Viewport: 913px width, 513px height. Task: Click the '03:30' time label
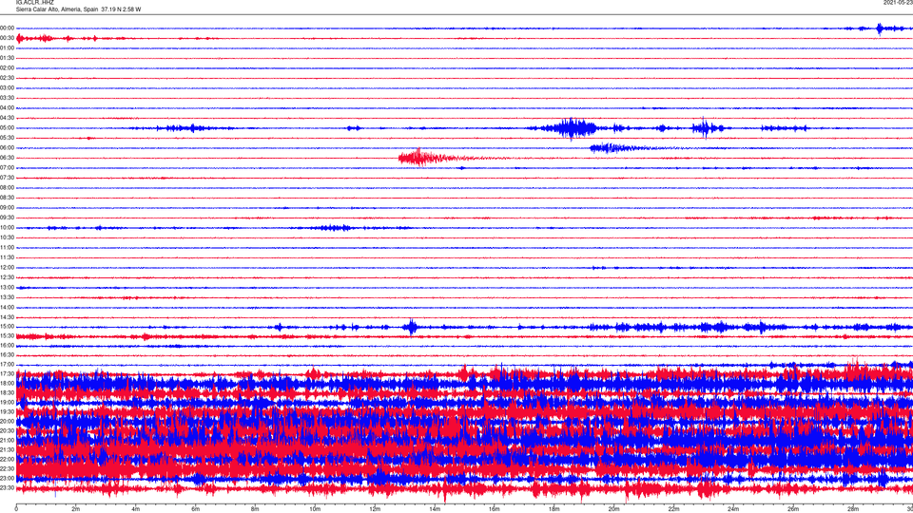click(x=7, y=98)
